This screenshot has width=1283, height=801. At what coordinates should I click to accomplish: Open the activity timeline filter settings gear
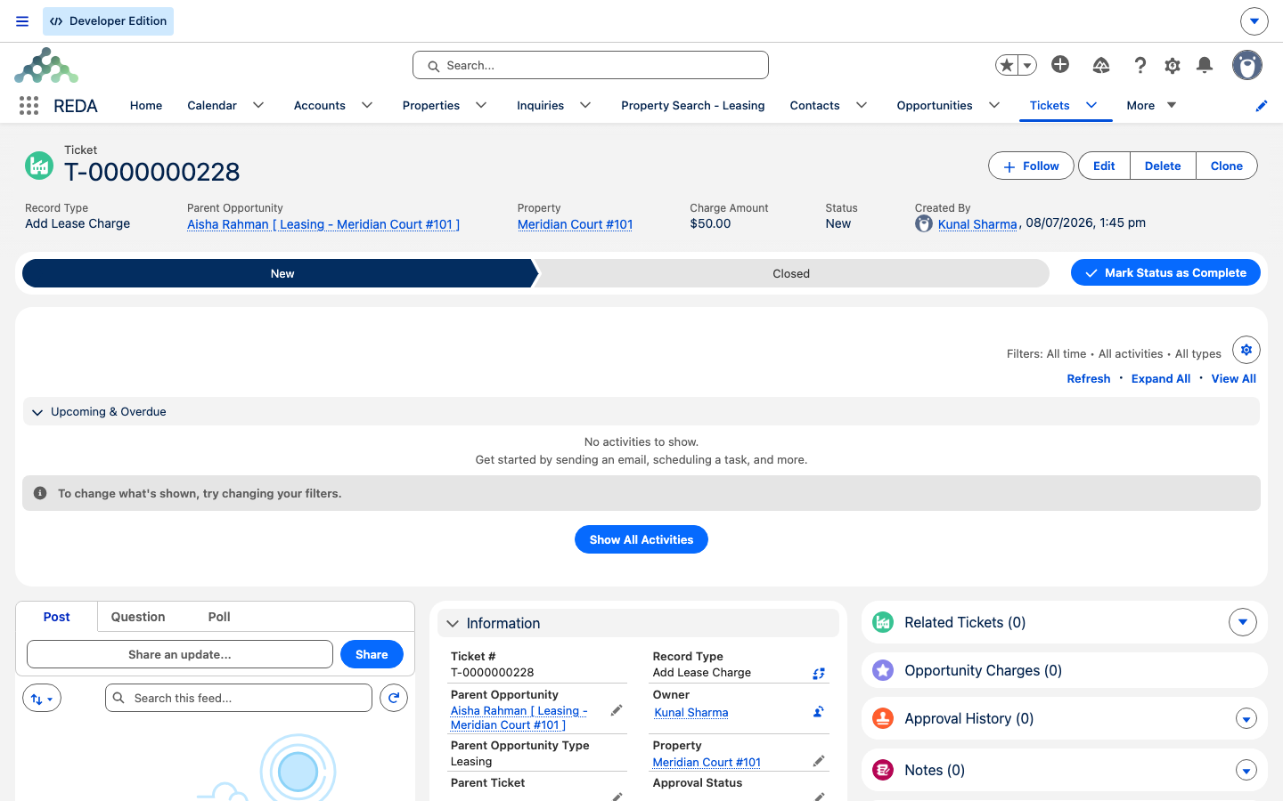click(1246, 350)
